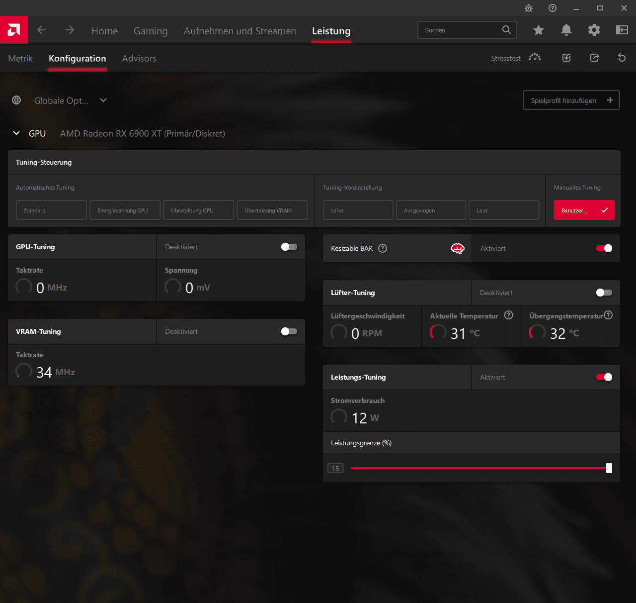Select the Konfiguration subtab

pos(78,58)
